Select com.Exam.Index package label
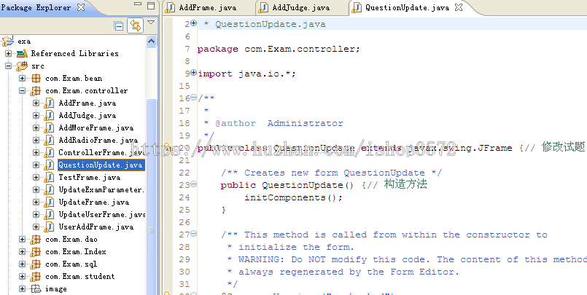Screen dimensions: 587x295 click(x=76, y=251)
